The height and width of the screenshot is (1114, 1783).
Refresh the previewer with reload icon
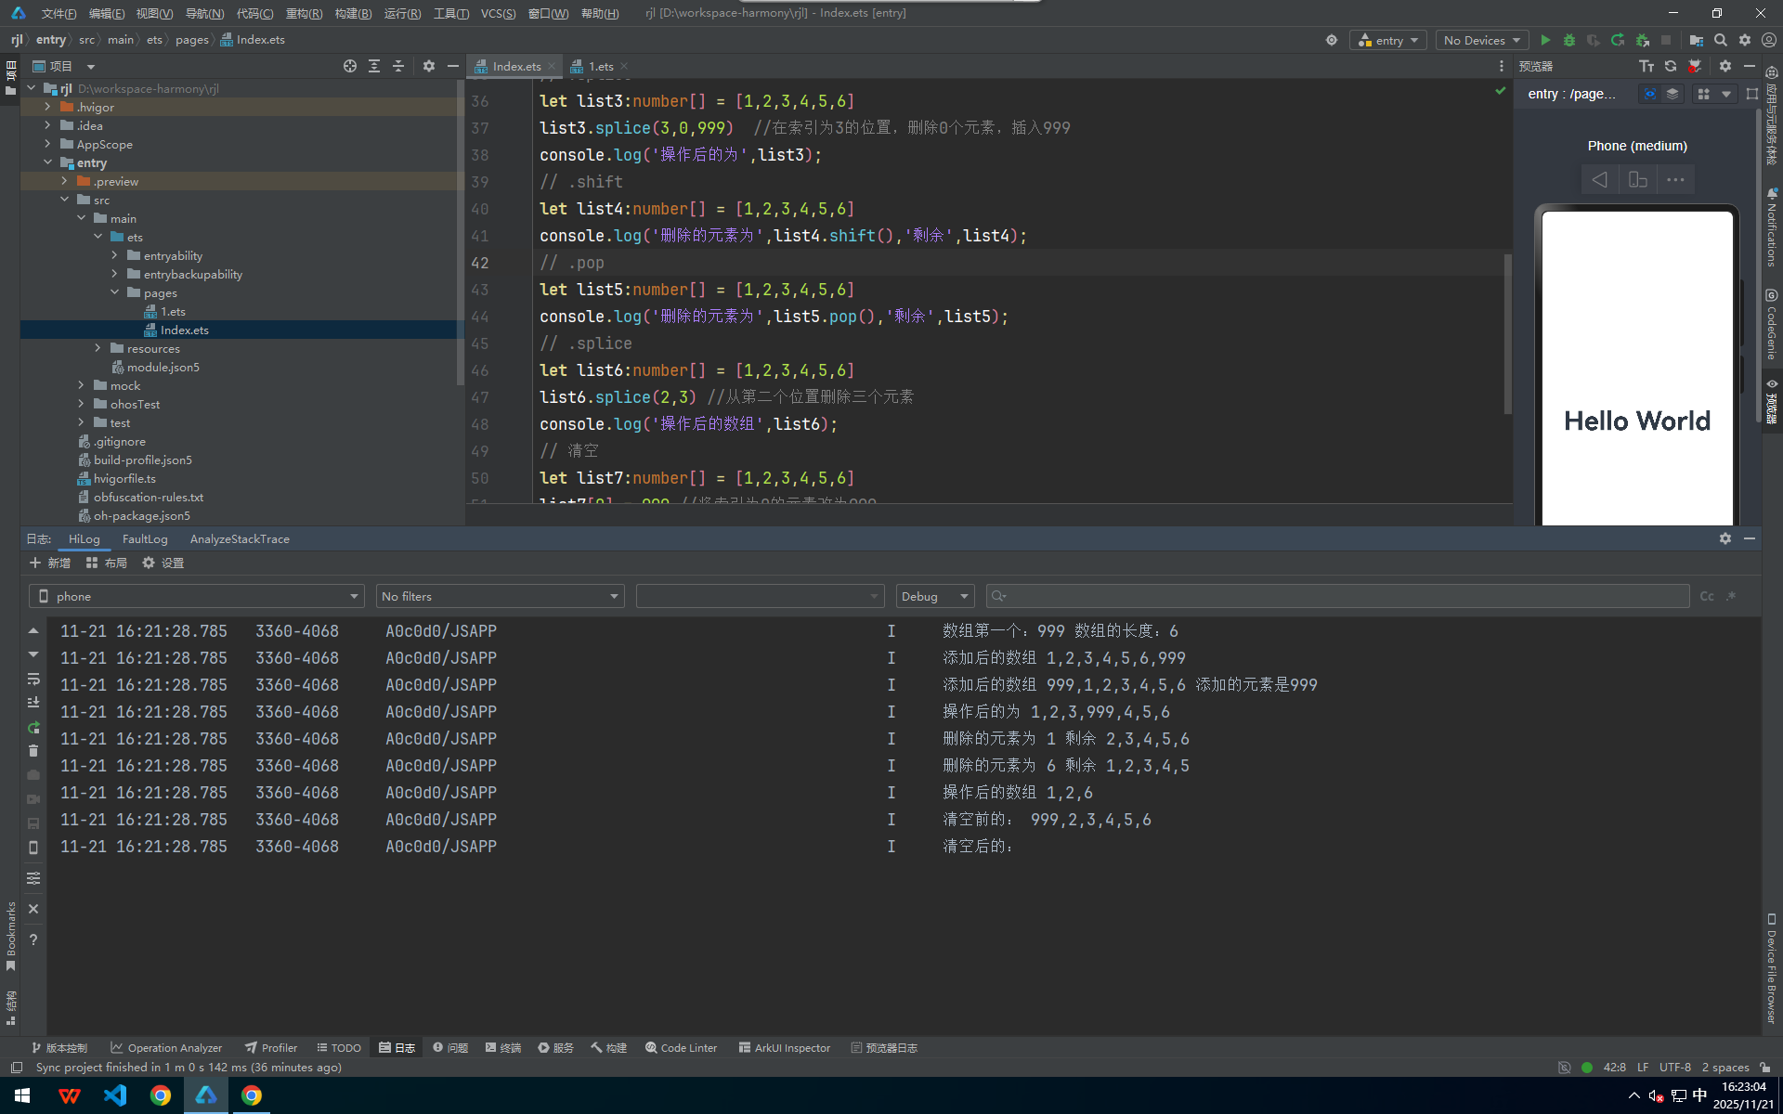tap(1671, 66)
